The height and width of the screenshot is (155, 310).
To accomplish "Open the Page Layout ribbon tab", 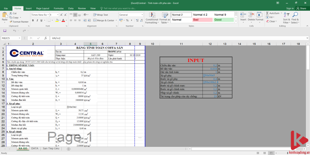I will pyautogui.click(x=43, y=8).
